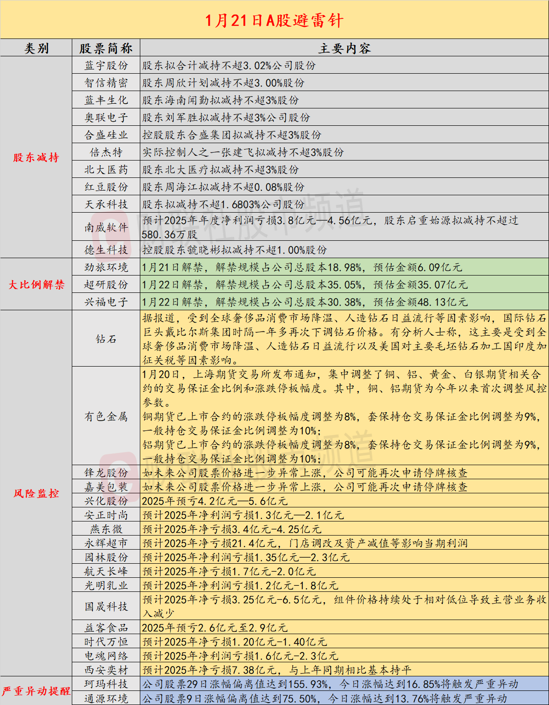The image size is (549, 705).
Task: Select stock name 智信精密
Action: pos(106,83)
